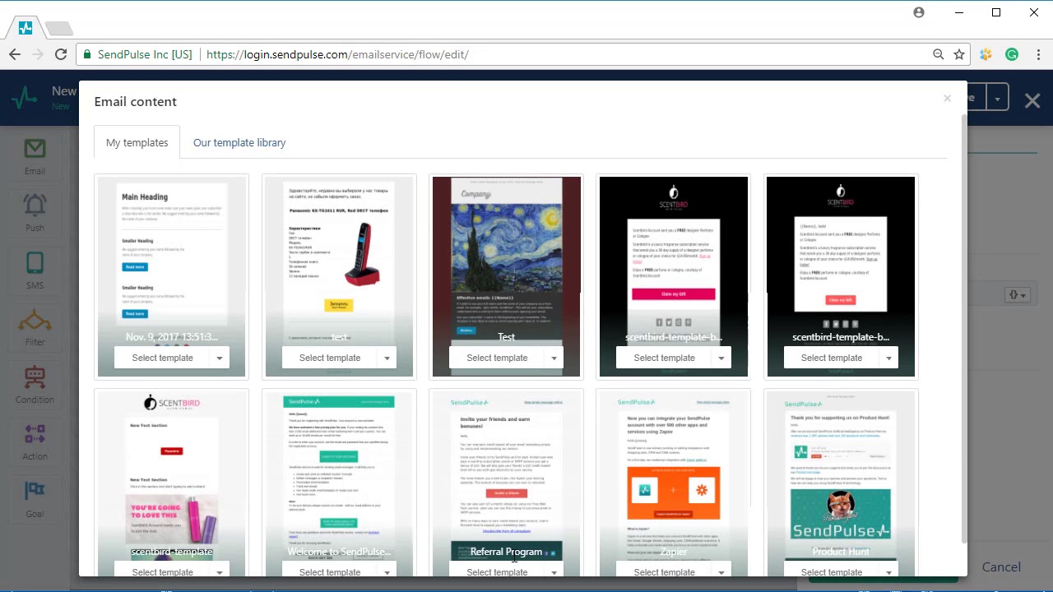Open the Grammarly extension icon
The width and height of the screenshot is (1053, 592).
pos(1012,54)
